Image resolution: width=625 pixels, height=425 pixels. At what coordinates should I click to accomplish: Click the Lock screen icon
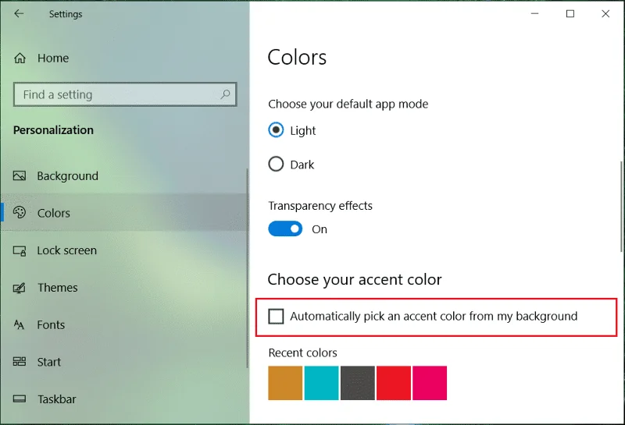(x=19, y=250)
